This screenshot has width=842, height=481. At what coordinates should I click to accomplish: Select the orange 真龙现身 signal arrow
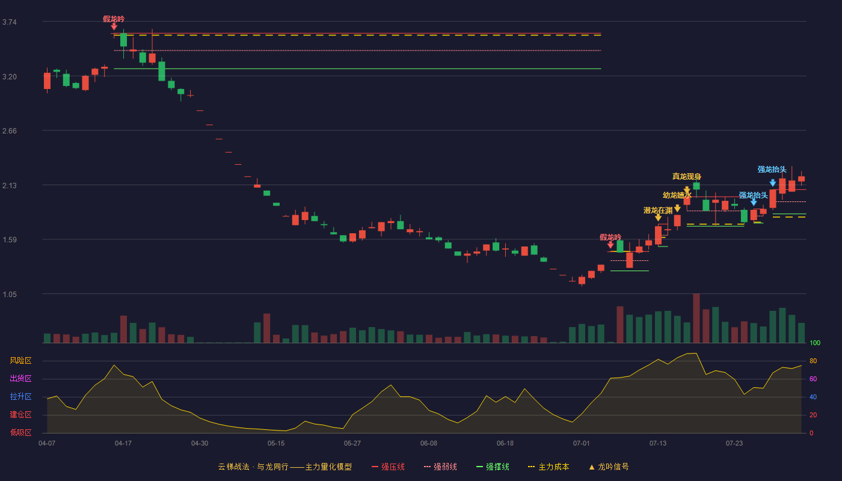coord(687,190)
